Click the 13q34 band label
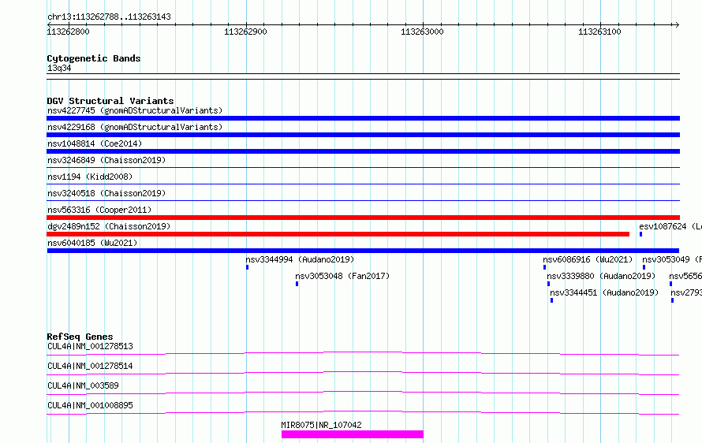702x443 pixels. 59,68
